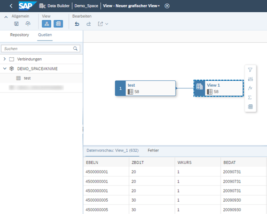Click the splitter handle between panels

pyautogui.click(x=83, y=129)
